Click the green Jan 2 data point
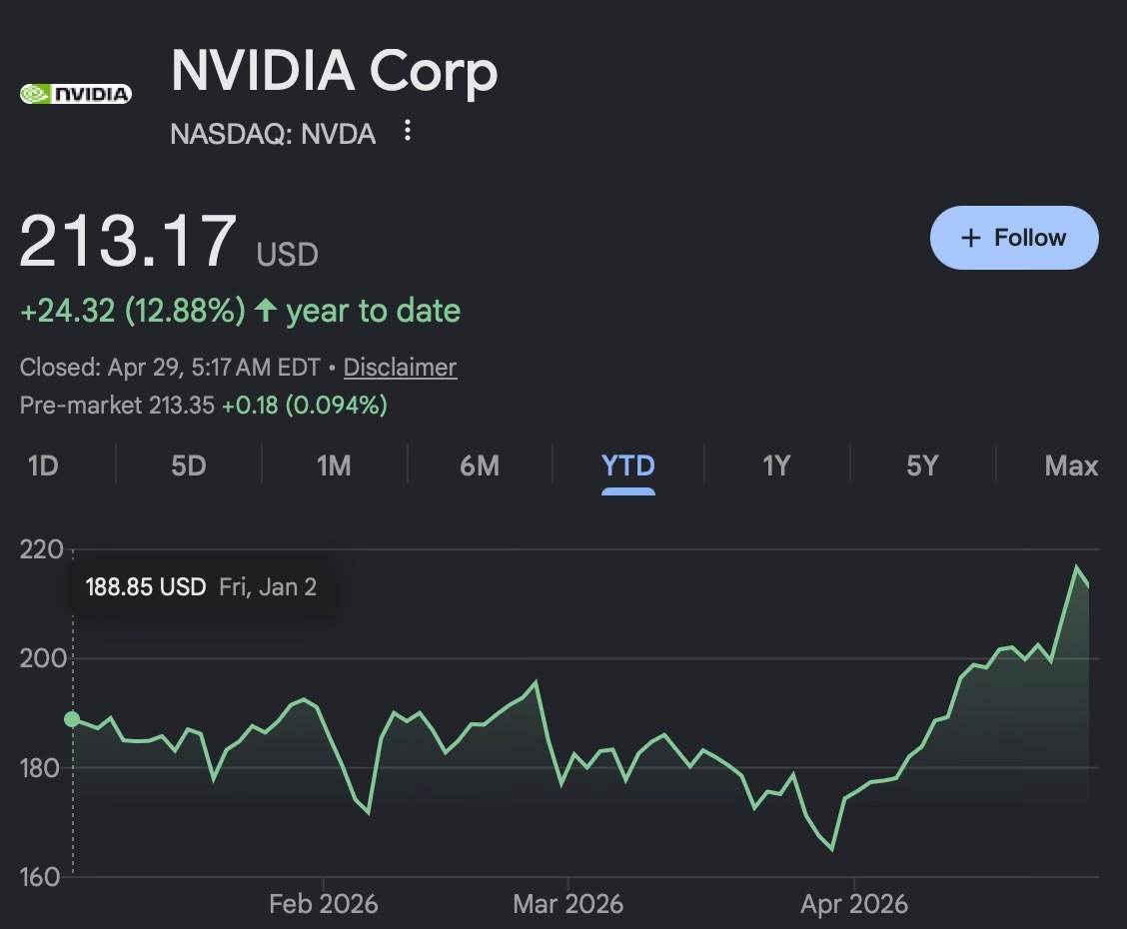This screenshot has width=1127, height=929. [72, 719]
